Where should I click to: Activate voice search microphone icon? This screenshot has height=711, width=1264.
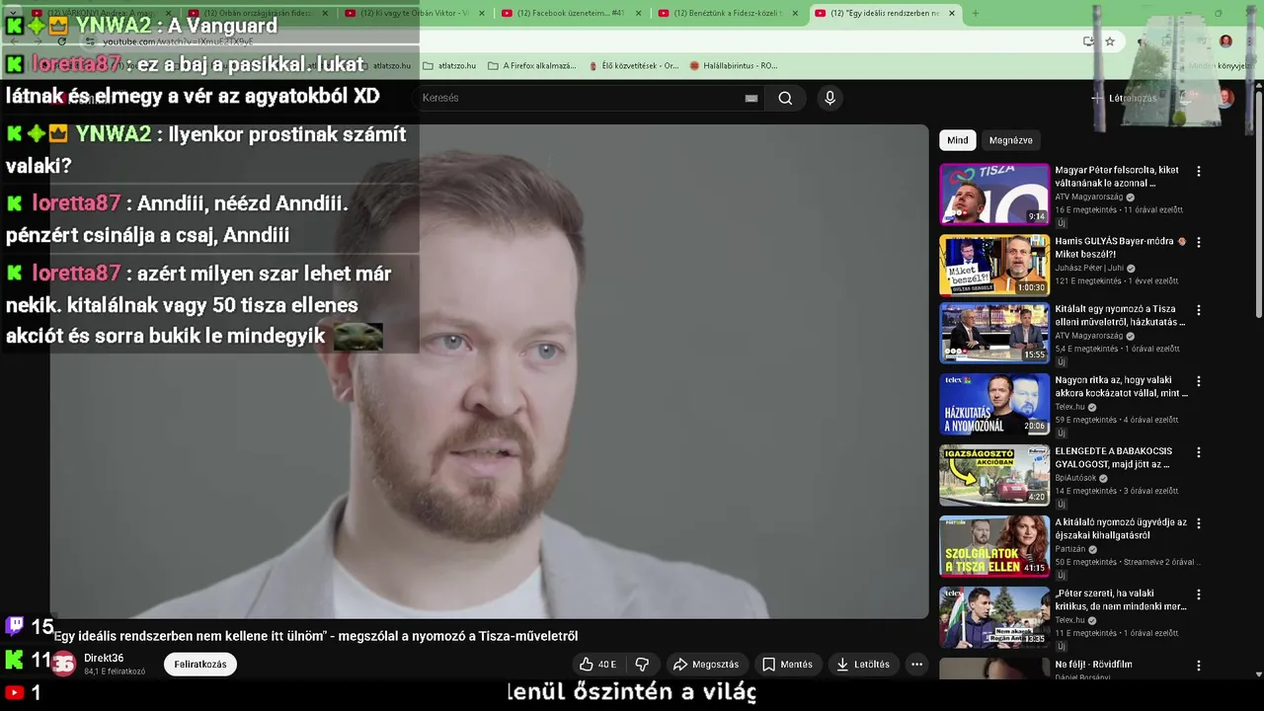pyautogui.click(x=829, y=98)
